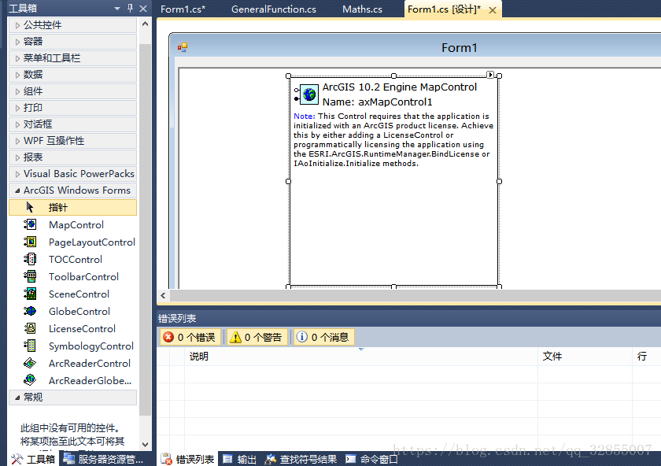The width and height of the screenshot is (661, 466).
Task: Select the MapControl icon in toolbox
Action: pos(31,224)
